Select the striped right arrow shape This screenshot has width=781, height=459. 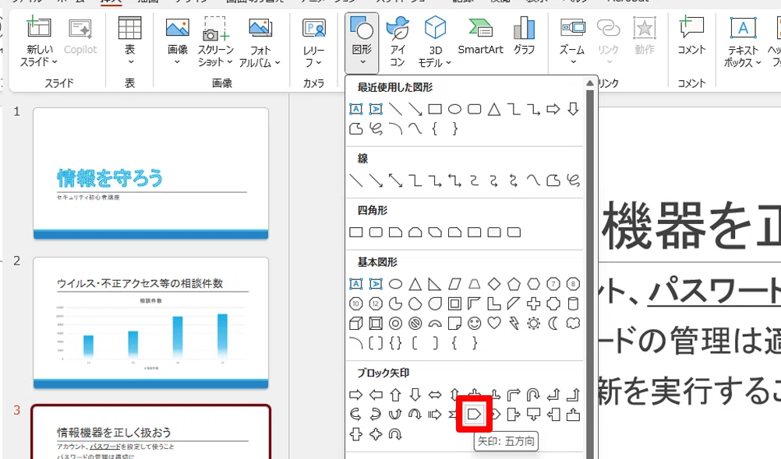(x=435, y=414)
